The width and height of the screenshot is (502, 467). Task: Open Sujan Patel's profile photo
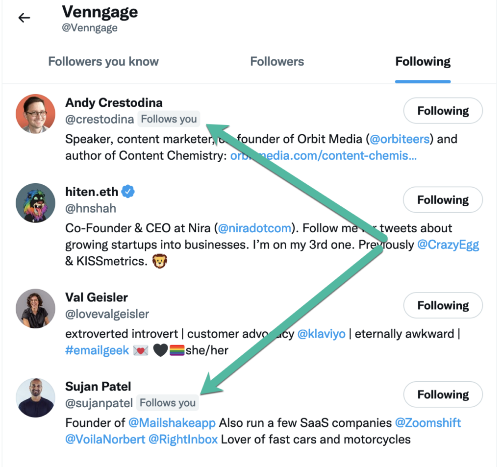(x=35, y=397)
